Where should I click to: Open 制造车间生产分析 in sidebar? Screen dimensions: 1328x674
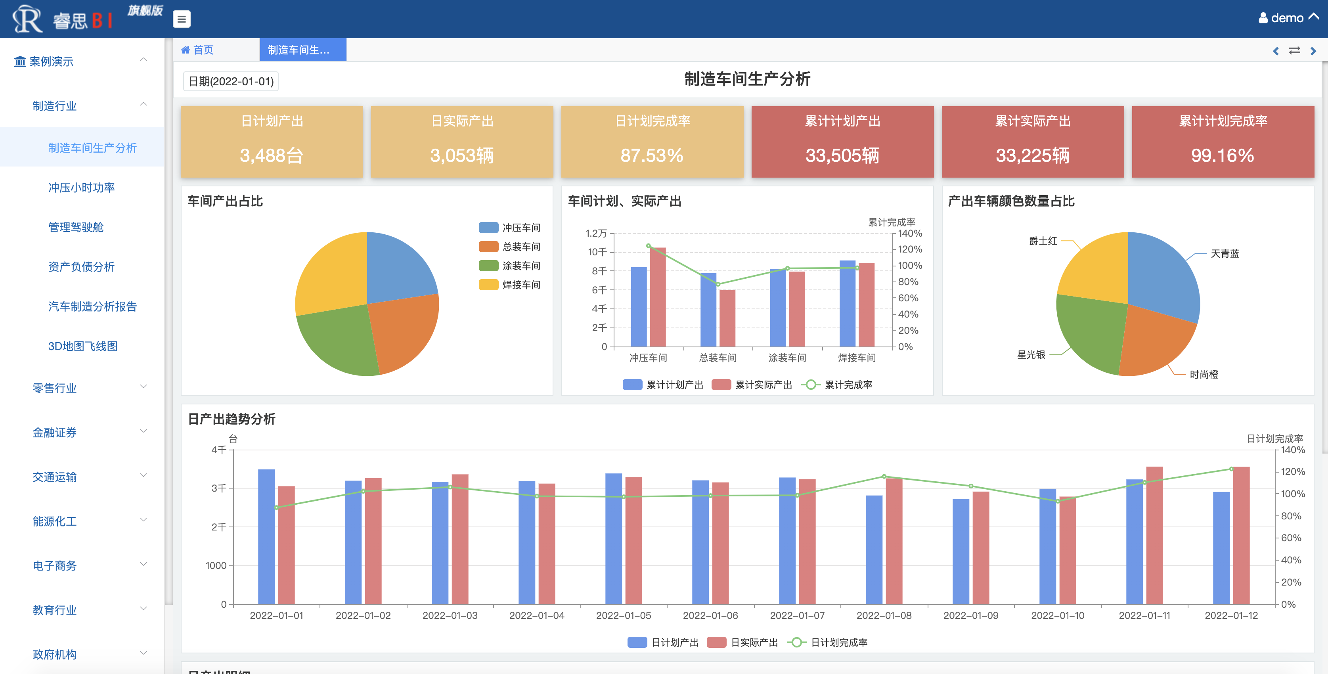[82, 148]
